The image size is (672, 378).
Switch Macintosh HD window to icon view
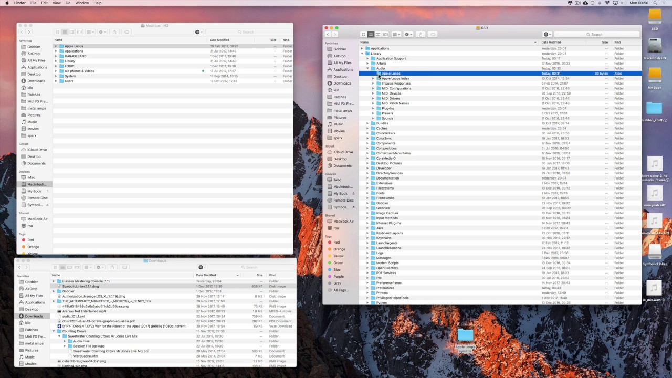[x=57, y=32]
